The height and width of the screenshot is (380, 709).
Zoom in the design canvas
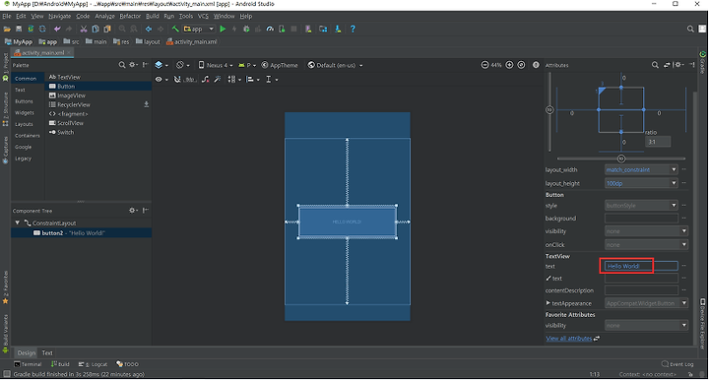tap(510, 65)
